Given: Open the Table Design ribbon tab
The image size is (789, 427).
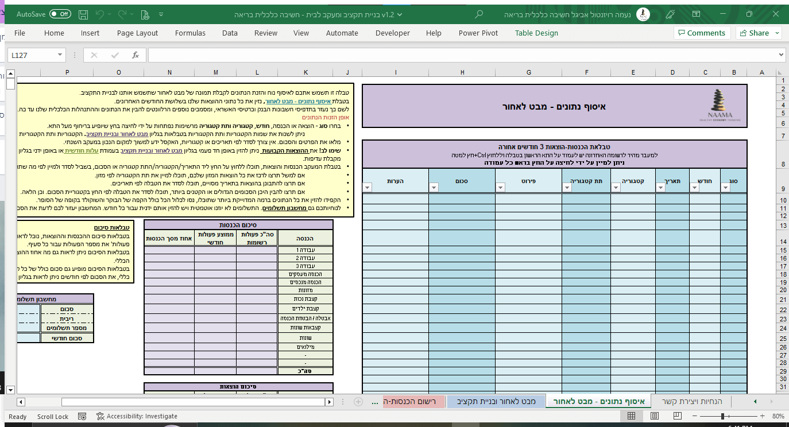Looking at the screenshot, I should pyautogui.click(x=536, y=33).
